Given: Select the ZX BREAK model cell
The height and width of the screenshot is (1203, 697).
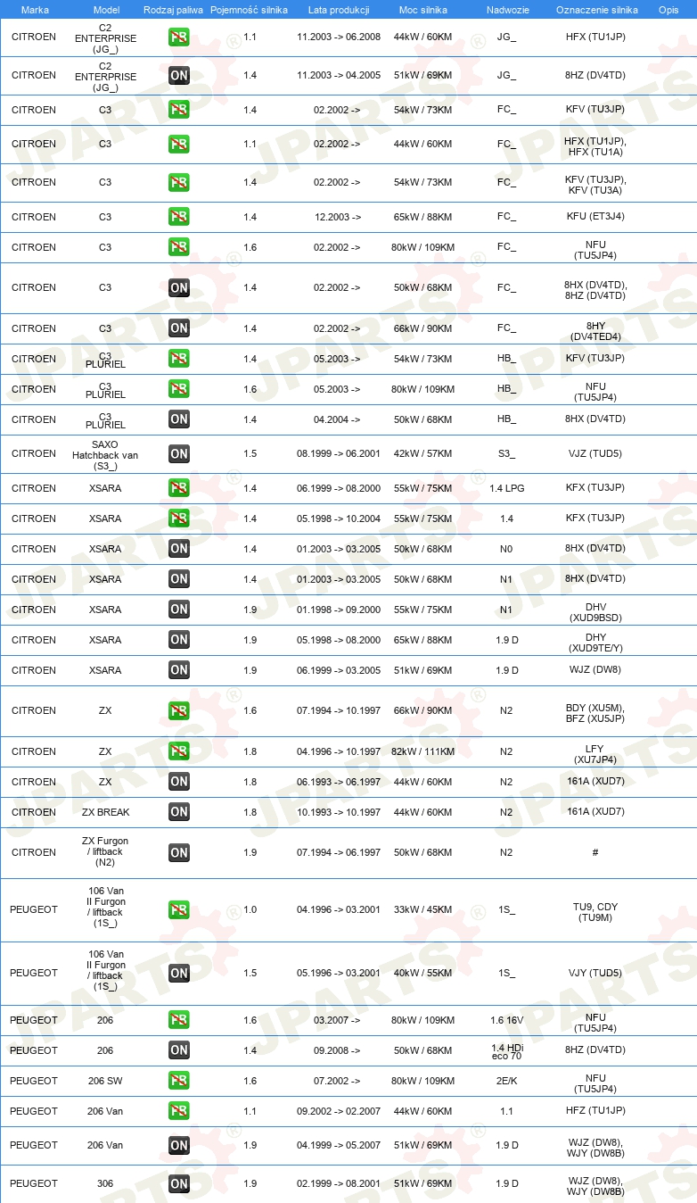Looking at the screenshot, I should coord(105,812).
